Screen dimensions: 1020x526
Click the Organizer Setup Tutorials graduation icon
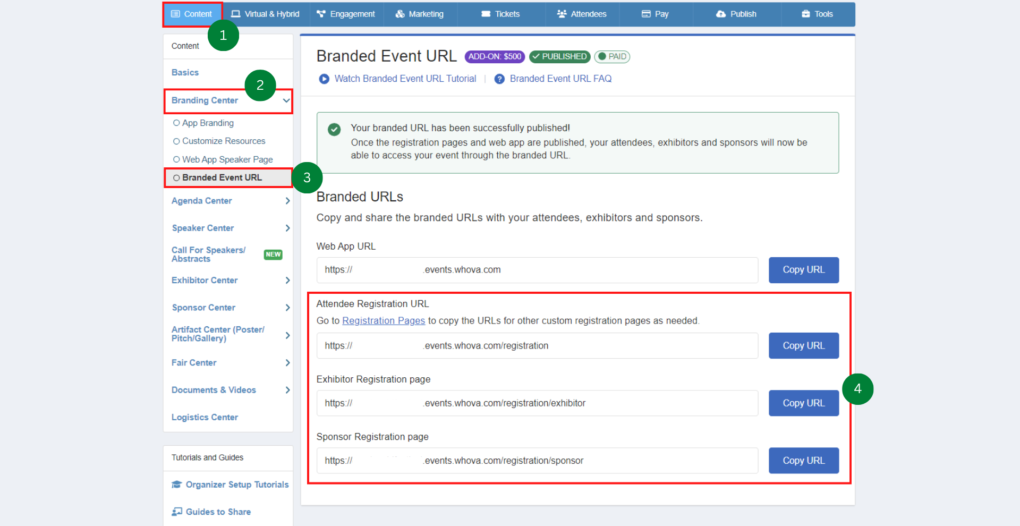(177, 484)
